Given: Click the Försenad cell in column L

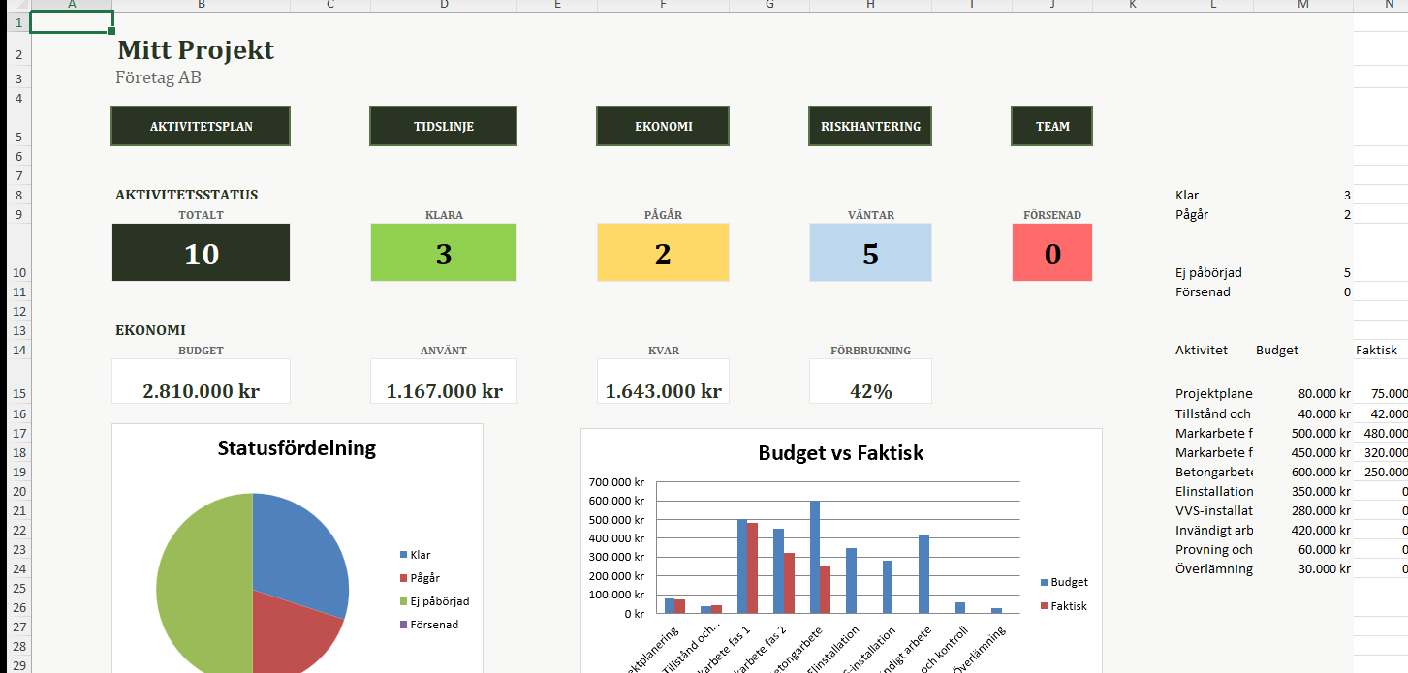Looking at the screenshot, I should (1213, 291).
